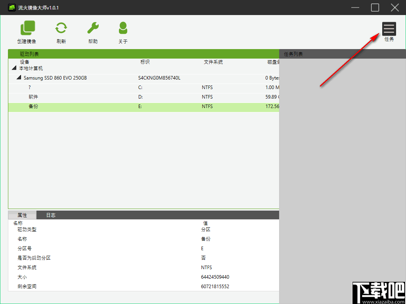The width and height of the screenshot is (406, 304).
Task: Select the 软件 D: partition row
Action: pos(144,97)
